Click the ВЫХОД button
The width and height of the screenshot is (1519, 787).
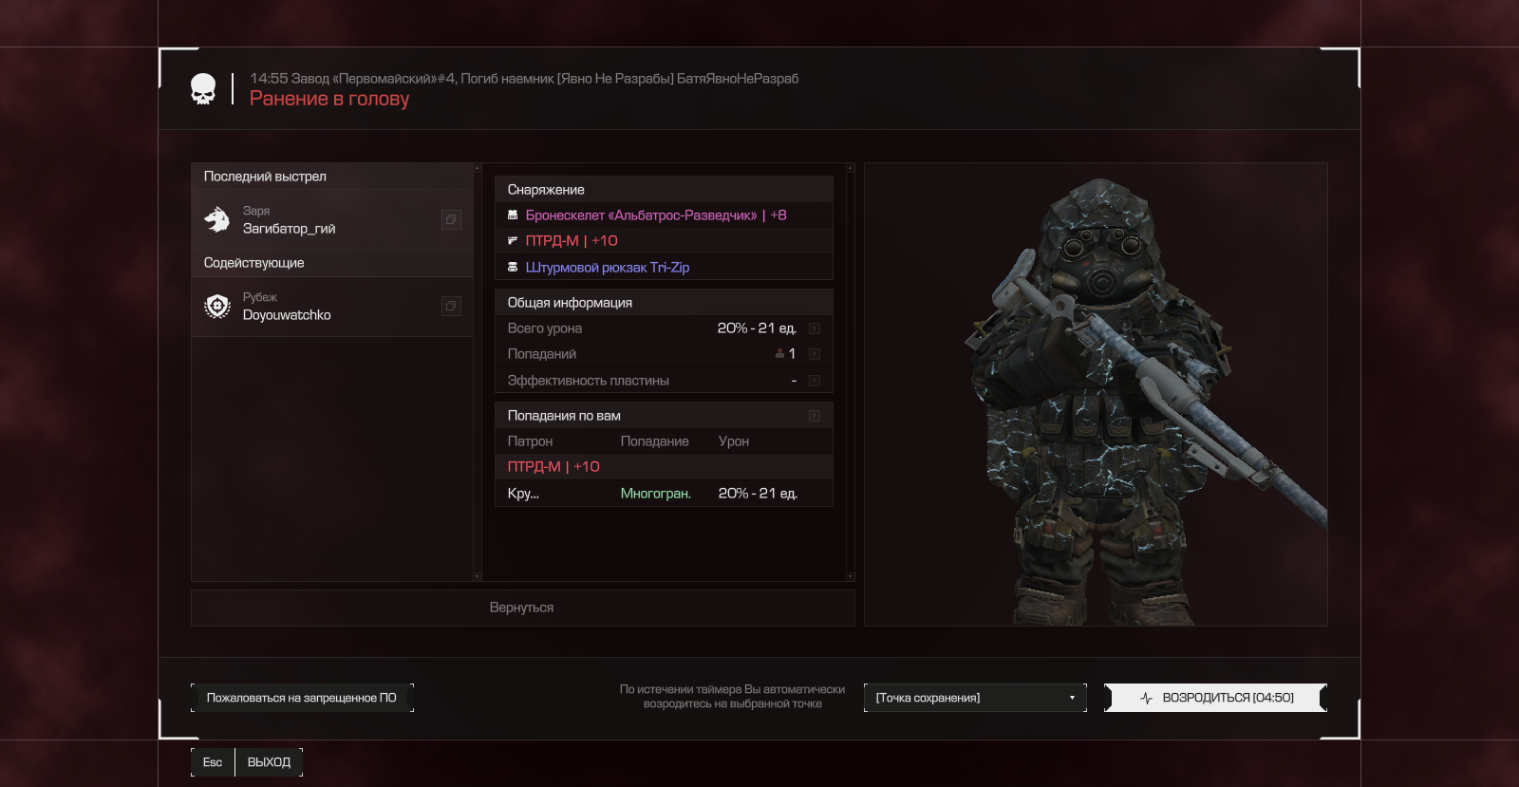pos(269,762)
